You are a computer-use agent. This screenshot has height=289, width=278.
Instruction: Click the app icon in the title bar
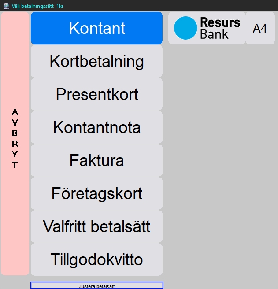tap(6, 6)
